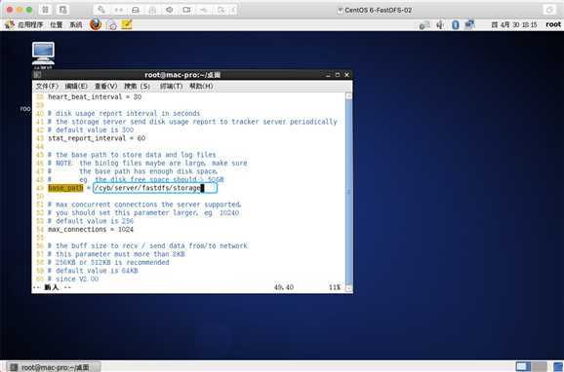Open the 系统 system menu
This screenshot has width=564, height=372.
coord(75,24)
